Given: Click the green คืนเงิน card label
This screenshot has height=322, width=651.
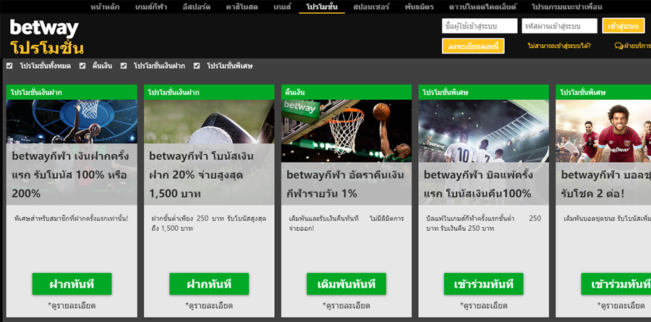Looking at the screenshot, I should point(295,92).
